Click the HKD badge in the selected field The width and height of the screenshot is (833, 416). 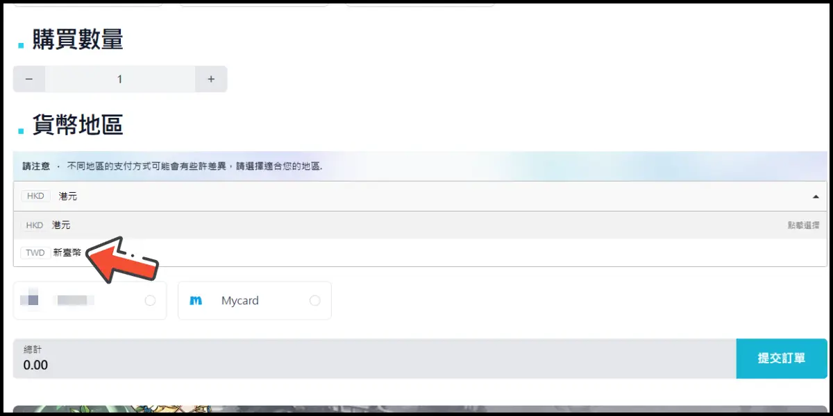[x=35, y=196]
